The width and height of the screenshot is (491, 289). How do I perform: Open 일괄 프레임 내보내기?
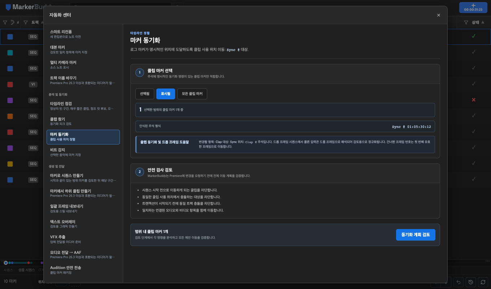[83, 208]
